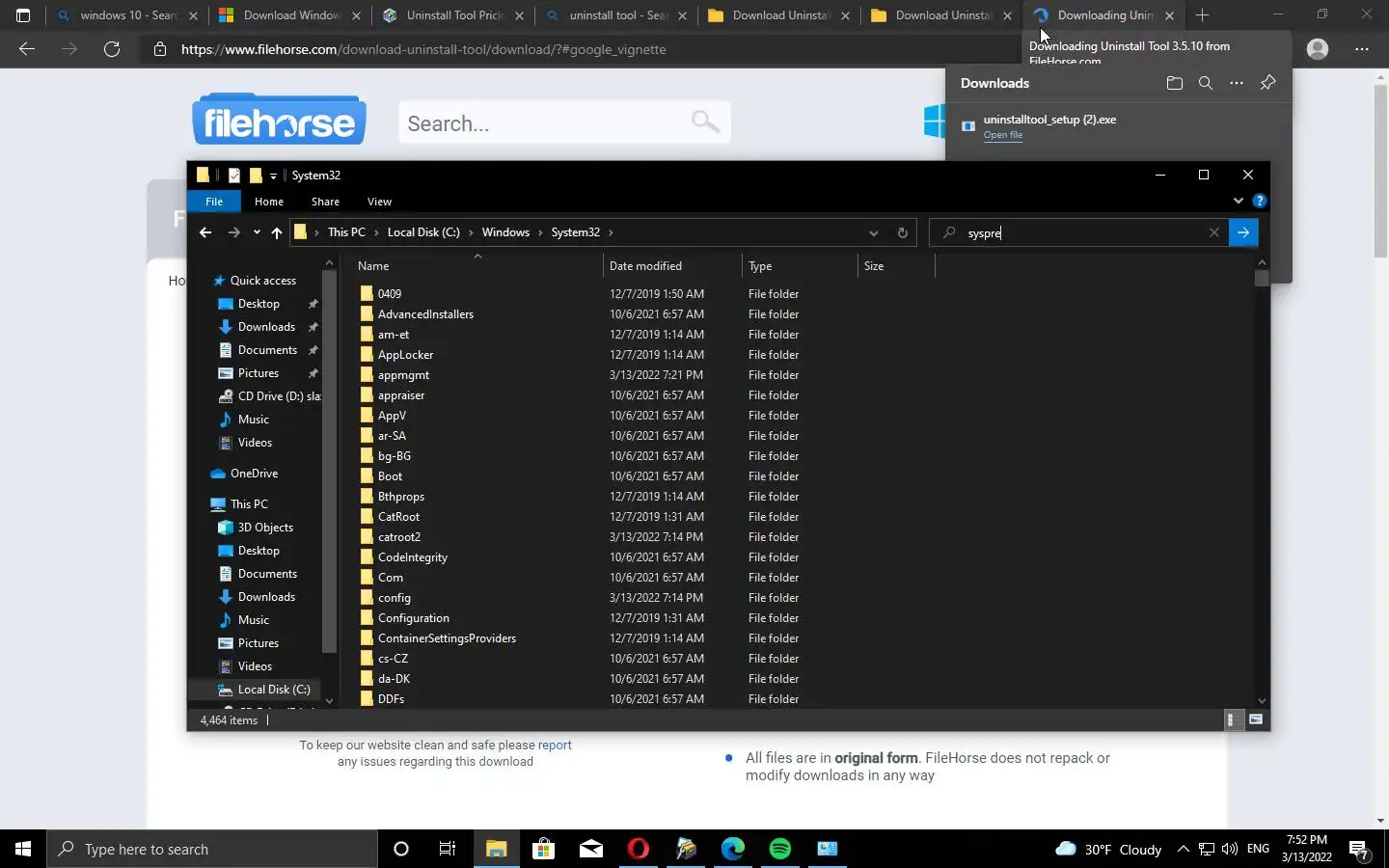1389x868 pixels.
Task: Click the Edge address bar URL
Action: coord(423,49)
